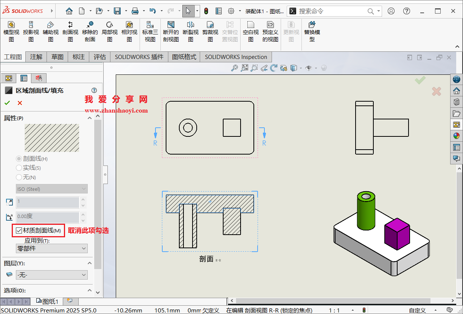The height and width of the screenshot is (314, 463).
Task: Expand the Hide/Show Items eye dropdown
Action: [316, 68]
